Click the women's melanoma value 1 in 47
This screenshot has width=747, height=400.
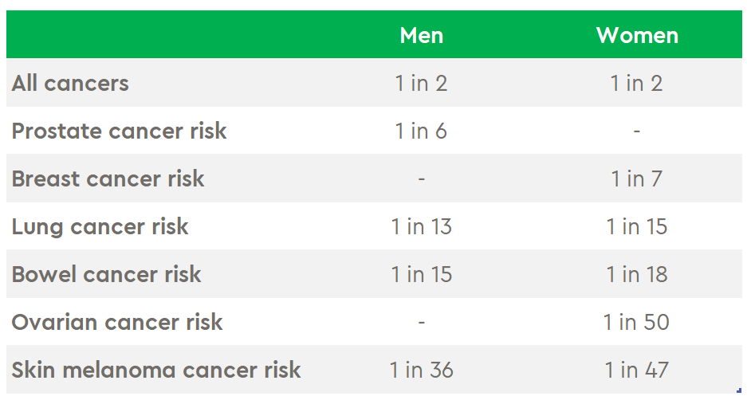[x=636, y=370]
